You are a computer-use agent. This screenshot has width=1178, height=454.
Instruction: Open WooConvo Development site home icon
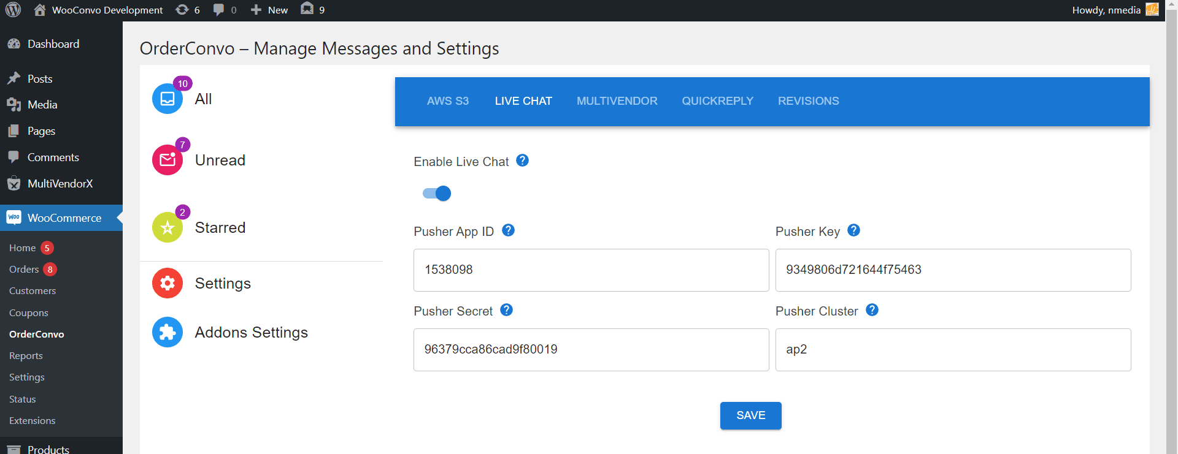click(x=40, y=10)
